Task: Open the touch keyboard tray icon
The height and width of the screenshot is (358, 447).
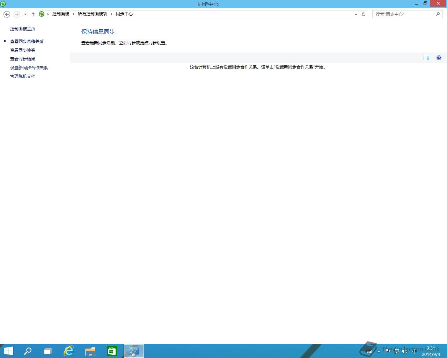Action: pyautogui.click(x=369, y=351)
